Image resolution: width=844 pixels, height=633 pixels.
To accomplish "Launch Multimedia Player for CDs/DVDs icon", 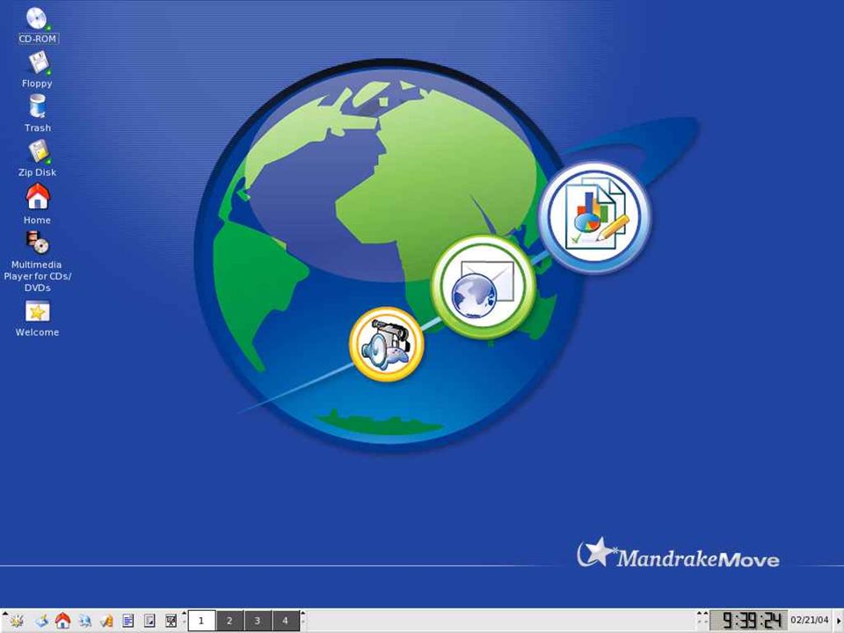I will pos(37,243).
